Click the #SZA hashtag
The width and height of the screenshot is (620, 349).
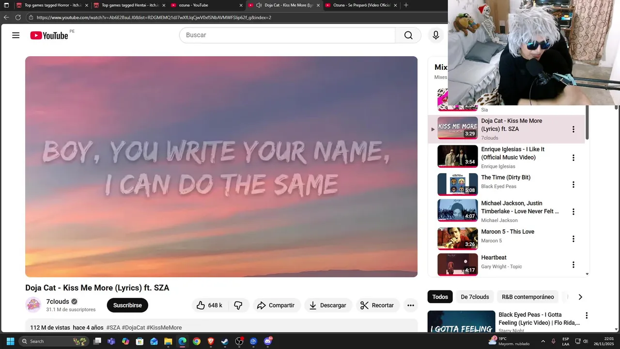click(113, 328)
